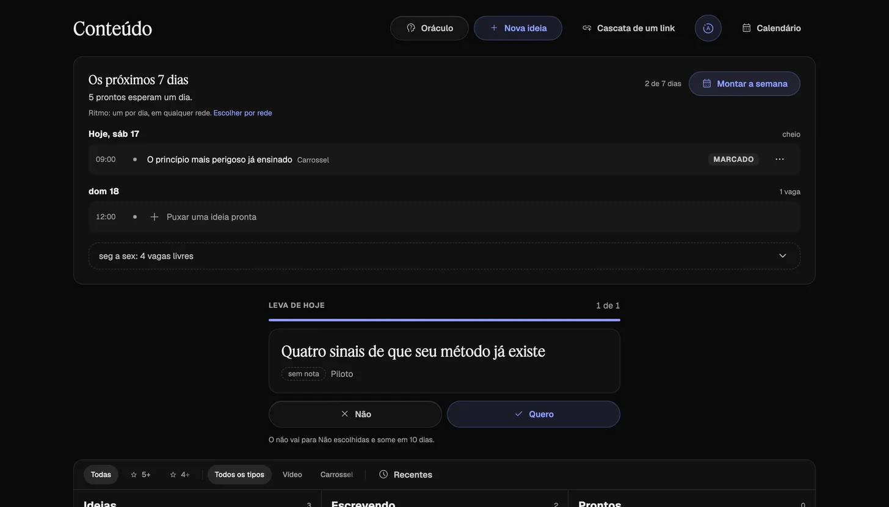The image size is (889, 507).
Task: Sort by Recentes
Action: [405, 475]
